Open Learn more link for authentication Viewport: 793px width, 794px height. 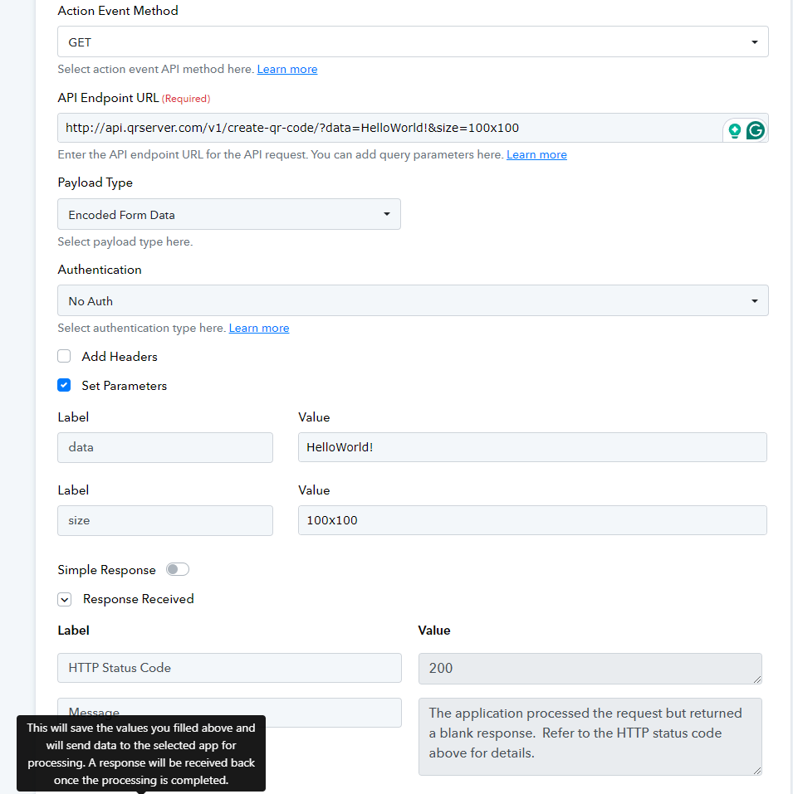point(259,328)
